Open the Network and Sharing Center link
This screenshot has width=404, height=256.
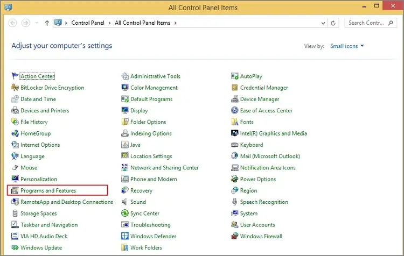tap(164, 168)
